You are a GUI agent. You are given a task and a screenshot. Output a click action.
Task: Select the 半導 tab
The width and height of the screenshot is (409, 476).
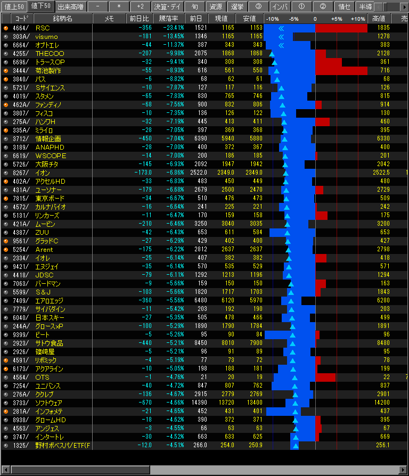365,6
